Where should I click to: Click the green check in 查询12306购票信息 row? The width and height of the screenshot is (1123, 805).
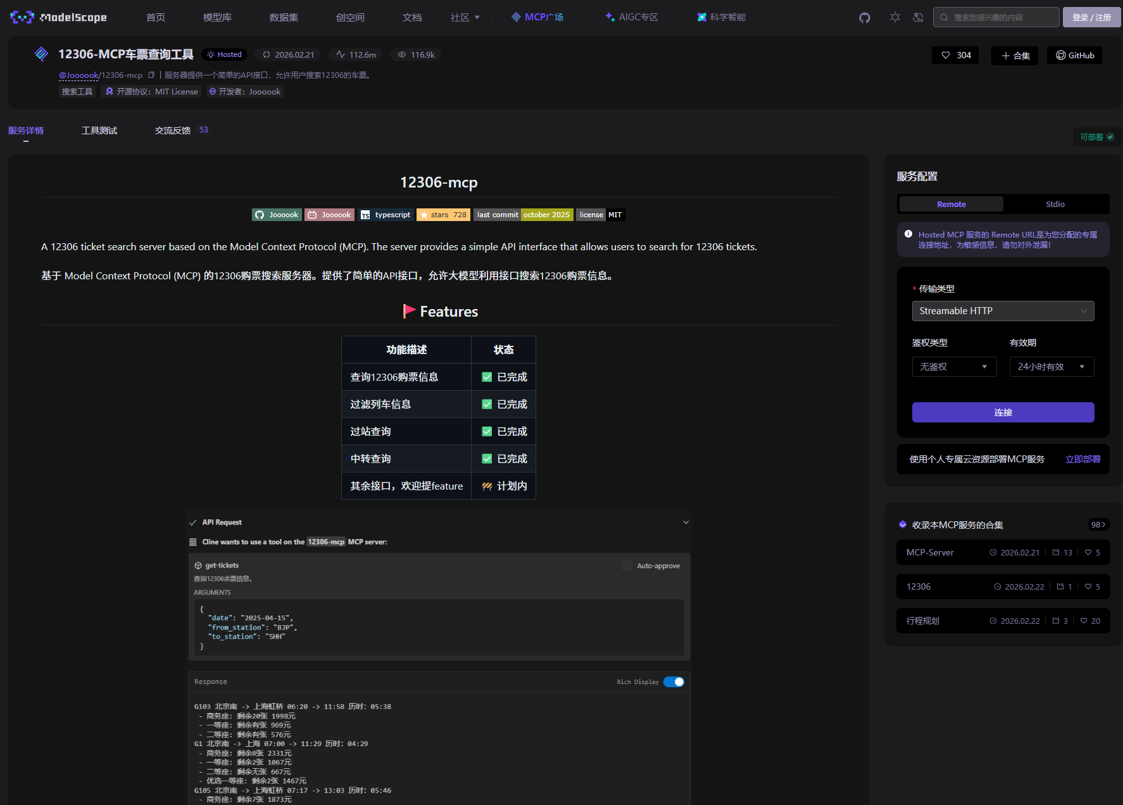pos(487,377)
